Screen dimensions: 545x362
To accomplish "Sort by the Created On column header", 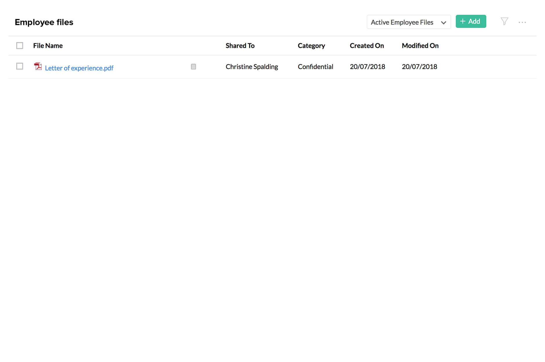I will [367, 45].
